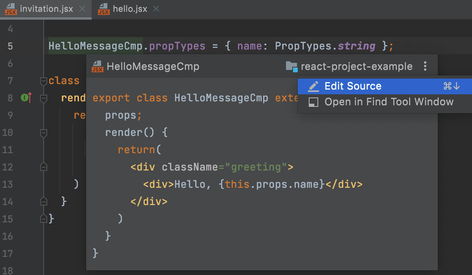The width and height of the screenshot is (472, 275).
Task: Click the folder icon before react-project-example
Action: (291, 66)
